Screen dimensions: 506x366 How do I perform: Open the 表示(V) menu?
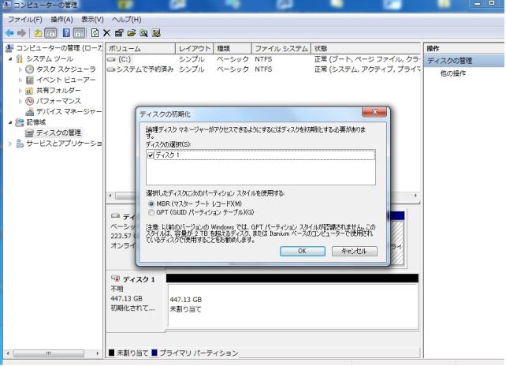(93, 20)
